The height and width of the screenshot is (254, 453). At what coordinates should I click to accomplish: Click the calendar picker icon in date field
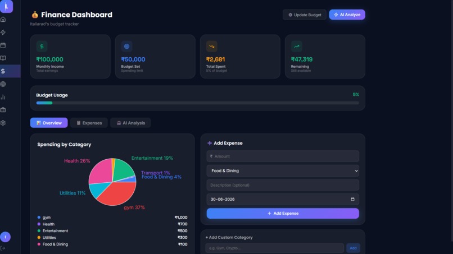[352, 199]
